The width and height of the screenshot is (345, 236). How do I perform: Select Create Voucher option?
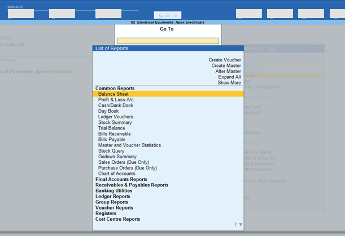tap(224, 60)
